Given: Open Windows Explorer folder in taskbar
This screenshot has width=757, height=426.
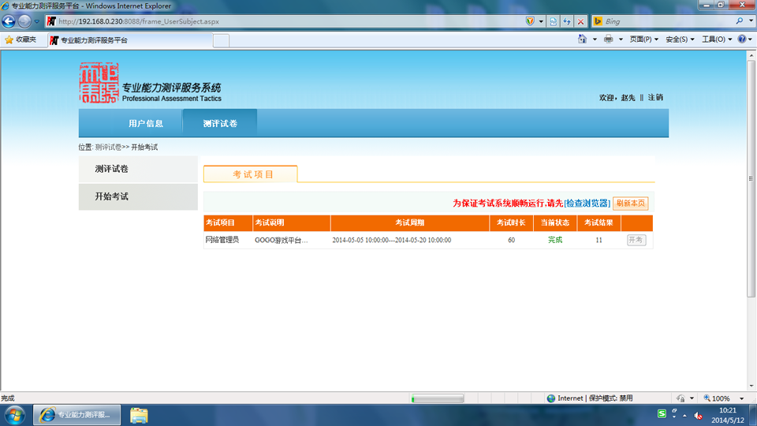Looking at the screenshot, I should point(139,416).
